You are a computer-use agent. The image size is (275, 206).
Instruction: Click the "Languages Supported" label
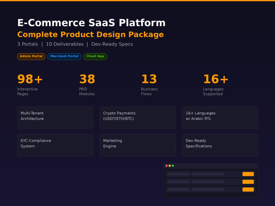coord(213,91)
